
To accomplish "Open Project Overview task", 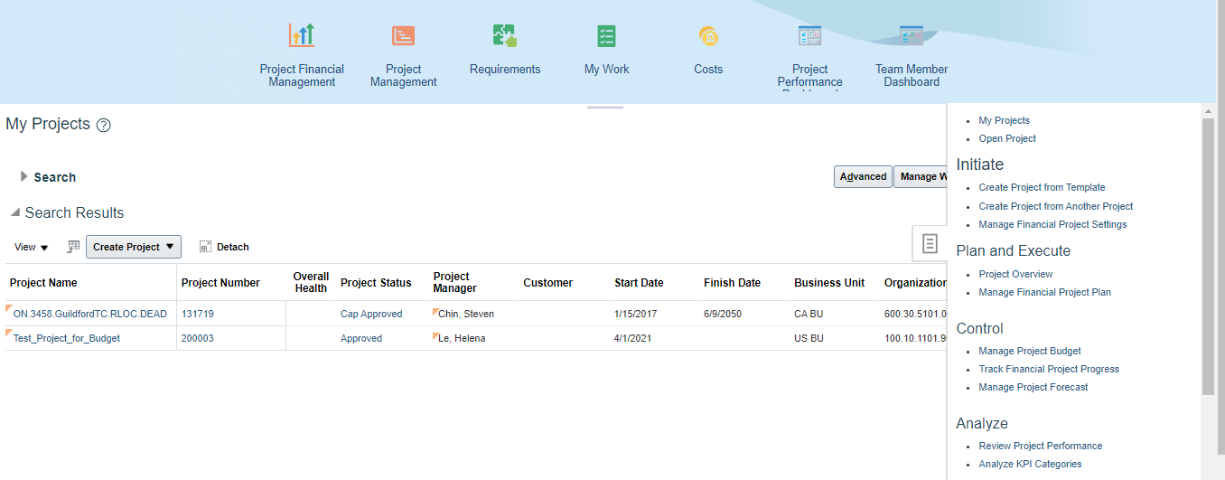I will click(x=1015, y=274).
